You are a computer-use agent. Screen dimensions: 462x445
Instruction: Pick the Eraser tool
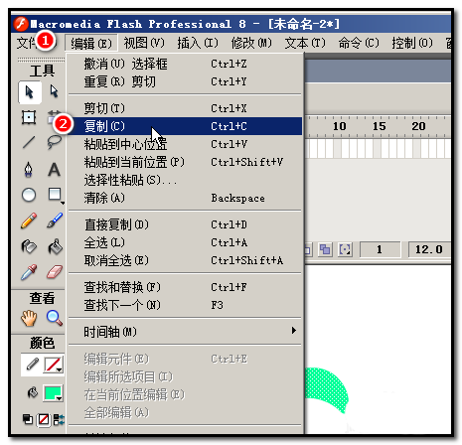pyautogui.click(x=54, y=272)
